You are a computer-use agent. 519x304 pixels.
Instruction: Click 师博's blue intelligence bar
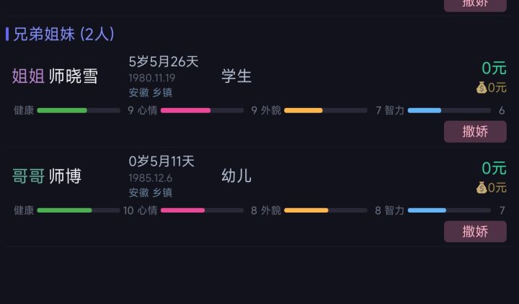pos(449,210)
